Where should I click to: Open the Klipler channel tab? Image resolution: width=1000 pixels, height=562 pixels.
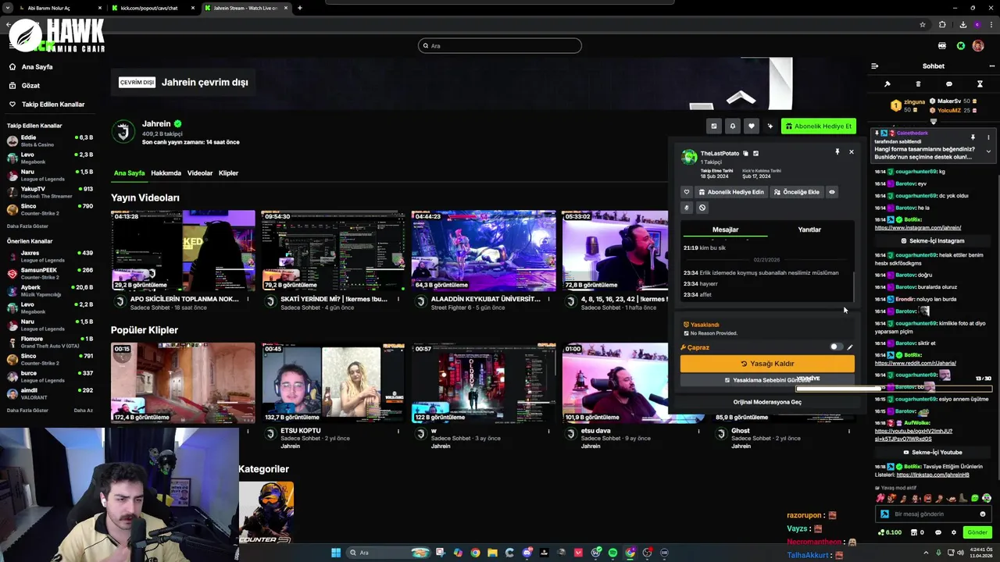click(228, 173)
